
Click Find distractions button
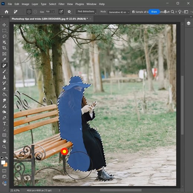point(86,12)
